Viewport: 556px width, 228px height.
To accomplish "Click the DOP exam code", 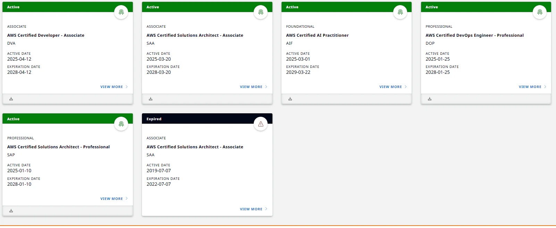I will click(430, 43).
